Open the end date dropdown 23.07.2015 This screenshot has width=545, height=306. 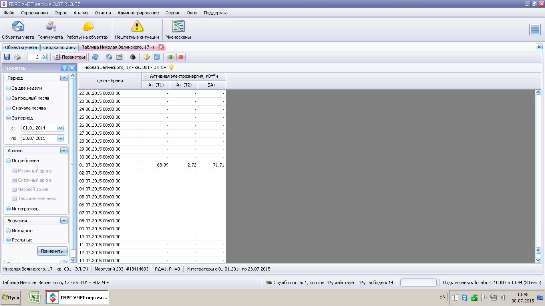61,138
